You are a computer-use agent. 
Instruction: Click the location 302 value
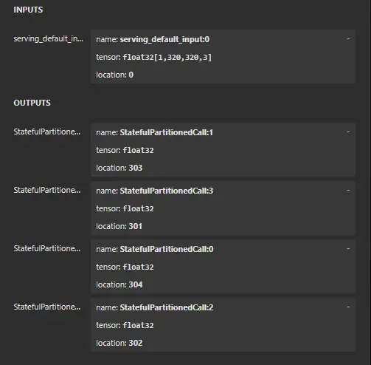(x=136, y=343)
